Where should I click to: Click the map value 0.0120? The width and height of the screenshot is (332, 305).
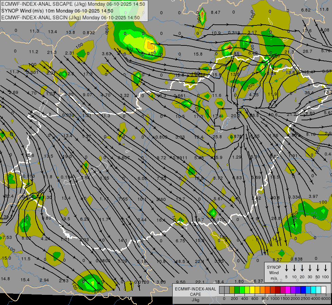[x=142, y=282]
